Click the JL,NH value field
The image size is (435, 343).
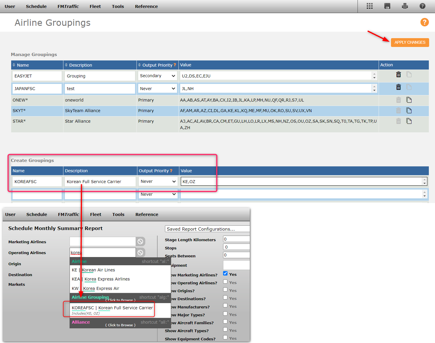pos(276,89)
